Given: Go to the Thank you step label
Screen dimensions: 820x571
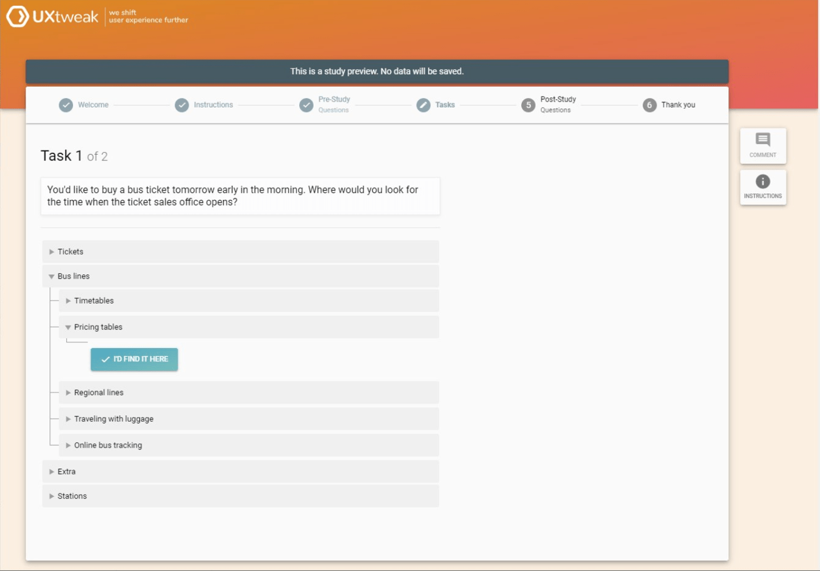Looking at the screenshot, I should coord(678,105).
